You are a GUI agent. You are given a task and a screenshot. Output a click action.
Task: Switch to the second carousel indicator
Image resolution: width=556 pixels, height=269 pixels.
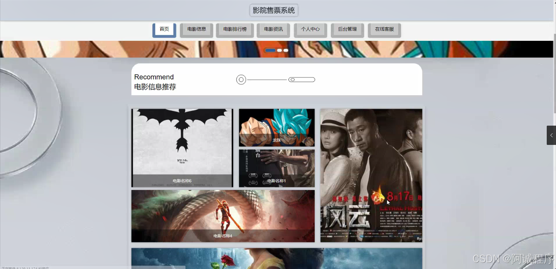280,50
